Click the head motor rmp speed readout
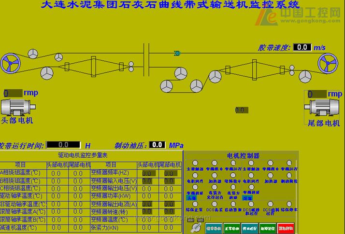Screen dimensions: 345x234 pyautogui.click(x=12, y=93)
